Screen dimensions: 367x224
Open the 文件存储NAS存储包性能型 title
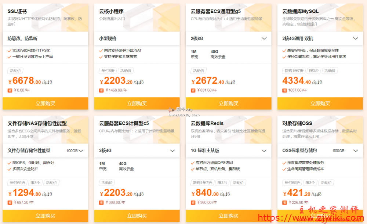[x=37, y=123]
